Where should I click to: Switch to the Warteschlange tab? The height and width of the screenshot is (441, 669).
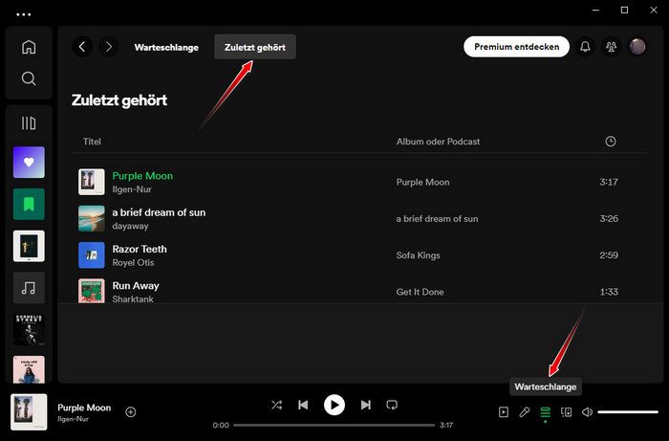coord(166,48)
